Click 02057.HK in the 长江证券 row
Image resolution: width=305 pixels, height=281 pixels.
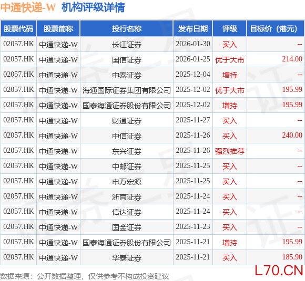point(18,44)
